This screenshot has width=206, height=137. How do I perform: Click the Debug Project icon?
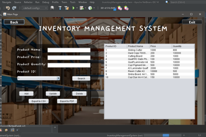point(83,8)
